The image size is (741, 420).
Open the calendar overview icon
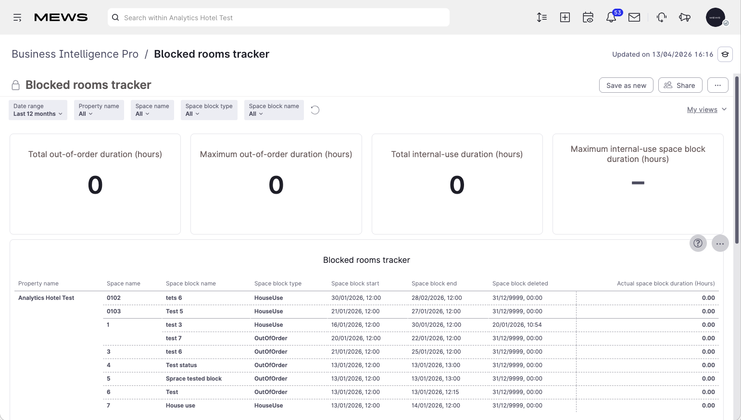[x=588, y=18]
